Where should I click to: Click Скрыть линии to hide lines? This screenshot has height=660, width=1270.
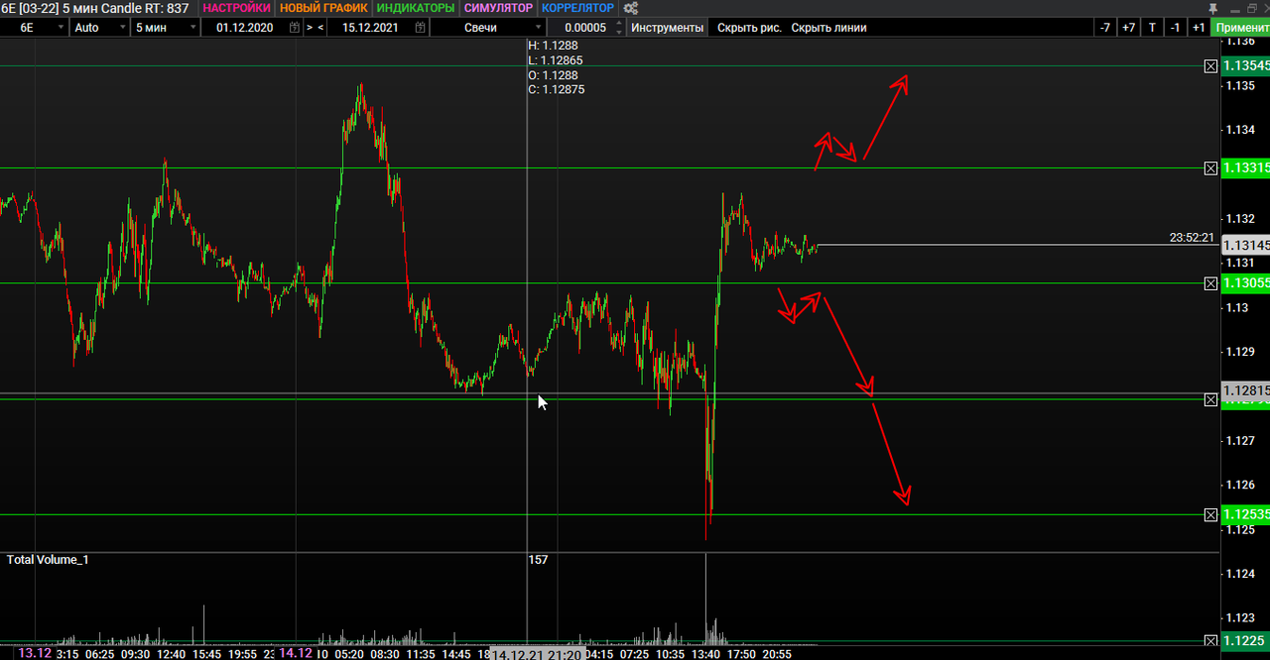point(828,28)
